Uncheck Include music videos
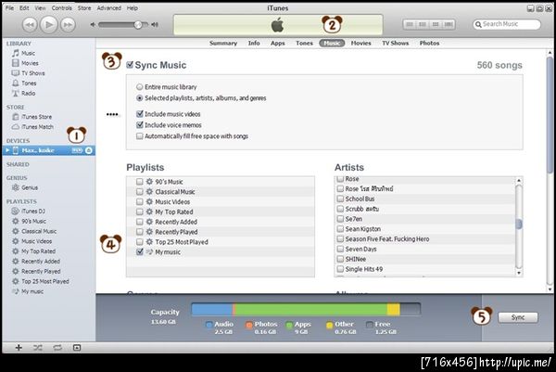Viewport: 556px width, 372px height. (x=140, y=114)
